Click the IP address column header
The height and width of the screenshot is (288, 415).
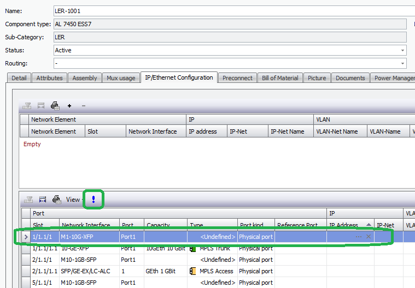(x=207, y=131)
